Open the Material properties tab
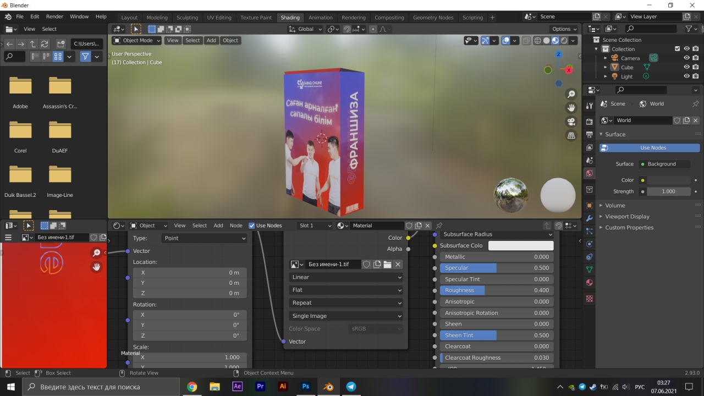 (x=590, y=283)
